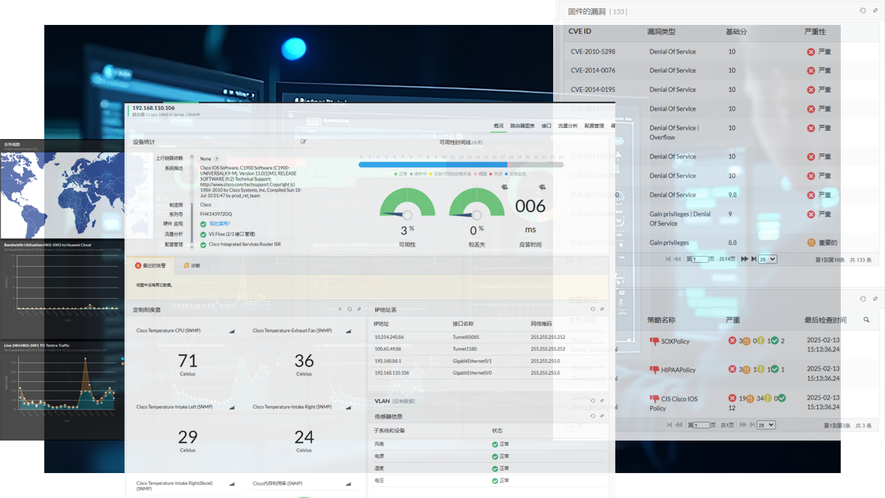Click GigabitEthernet0/1 interface cell
The width and height of the screenshot is (885, 498).
[x=472, y=361]
